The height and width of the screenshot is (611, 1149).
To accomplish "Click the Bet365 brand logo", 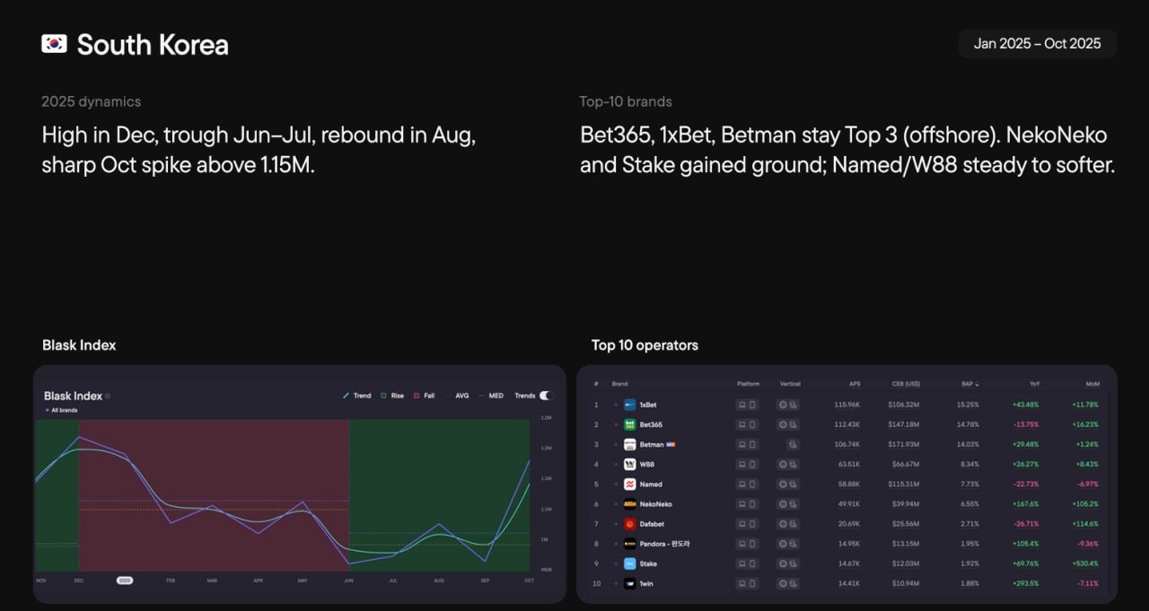I will click(630, 424).
